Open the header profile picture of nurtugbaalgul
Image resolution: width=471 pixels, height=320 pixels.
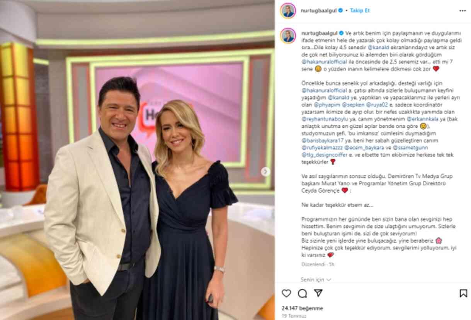[x=288, y=11]
